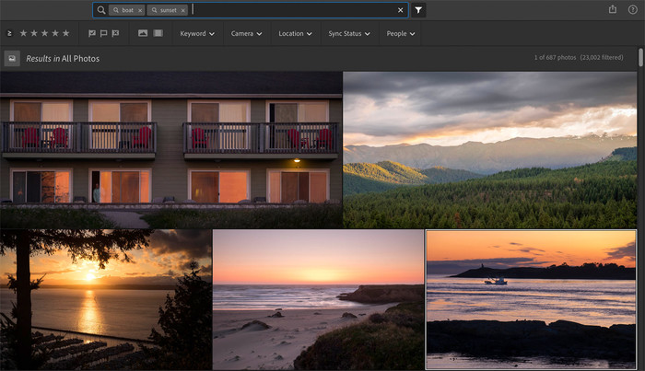Expand the Location filter dropdown
The width and height of the screenshot is (645, 371).
(x=295, y=33)
